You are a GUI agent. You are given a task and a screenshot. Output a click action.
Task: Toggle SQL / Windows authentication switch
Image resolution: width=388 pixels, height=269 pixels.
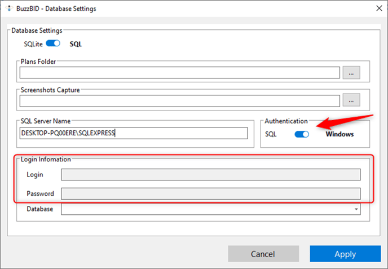point(302,134)
